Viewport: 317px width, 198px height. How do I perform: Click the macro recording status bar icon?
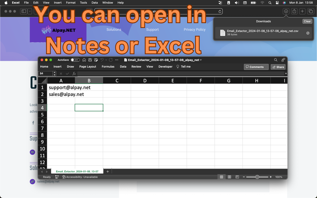(57, 177)
